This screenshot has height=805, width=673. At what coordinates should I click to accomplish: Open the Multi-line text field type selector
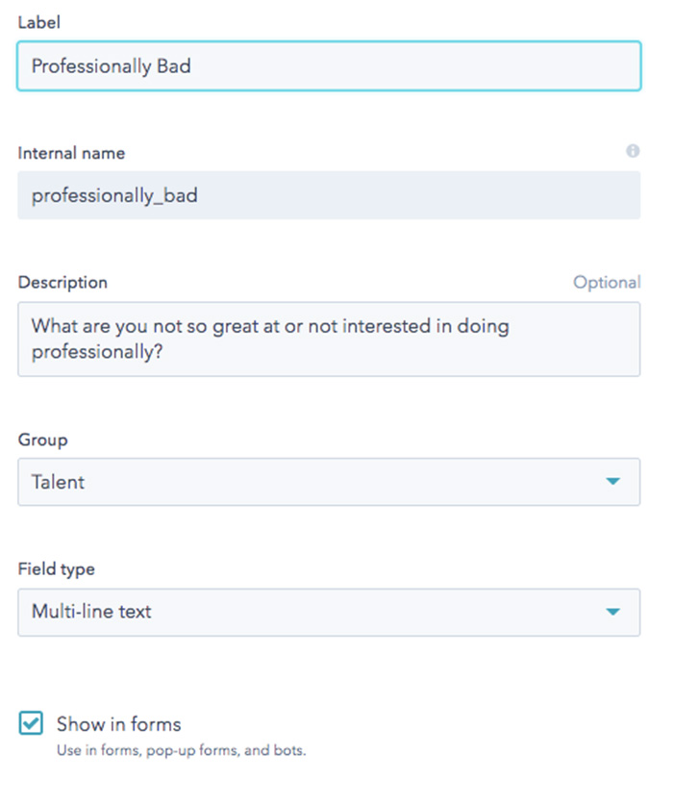[x=329, y=613]
